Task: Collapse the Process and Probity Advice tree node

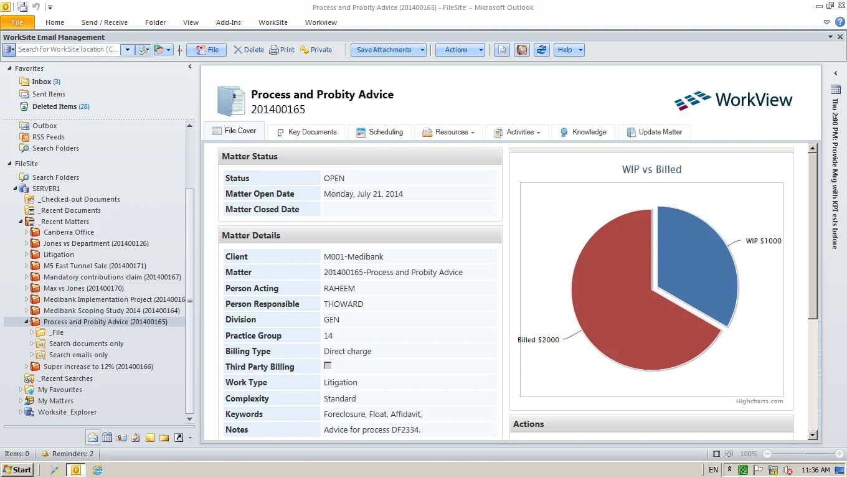Action: [x=27, y=322]
